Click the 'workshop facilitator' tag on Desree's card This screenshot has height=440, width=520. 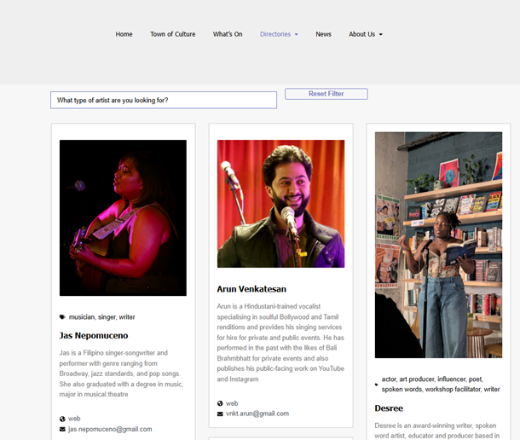tap(452, 390)
